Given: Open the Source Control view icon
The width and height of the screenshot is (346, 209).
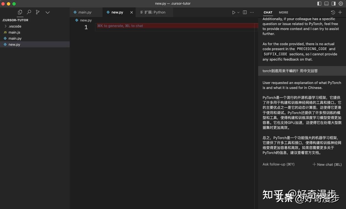Looking at the screenshot, I should pos(38,12).
